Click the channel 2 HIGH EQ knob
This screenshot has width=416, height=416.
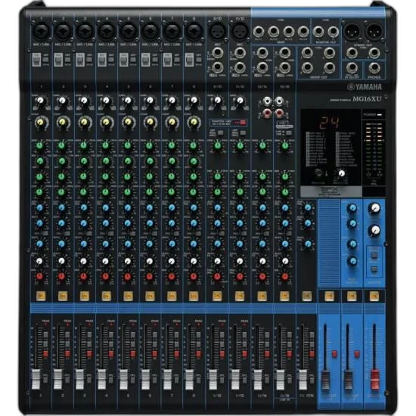click(61, 145)
